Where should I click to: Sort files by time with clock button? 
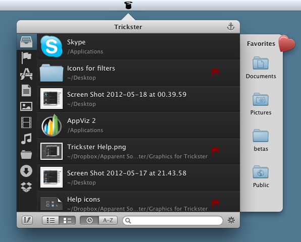(89, 220)
